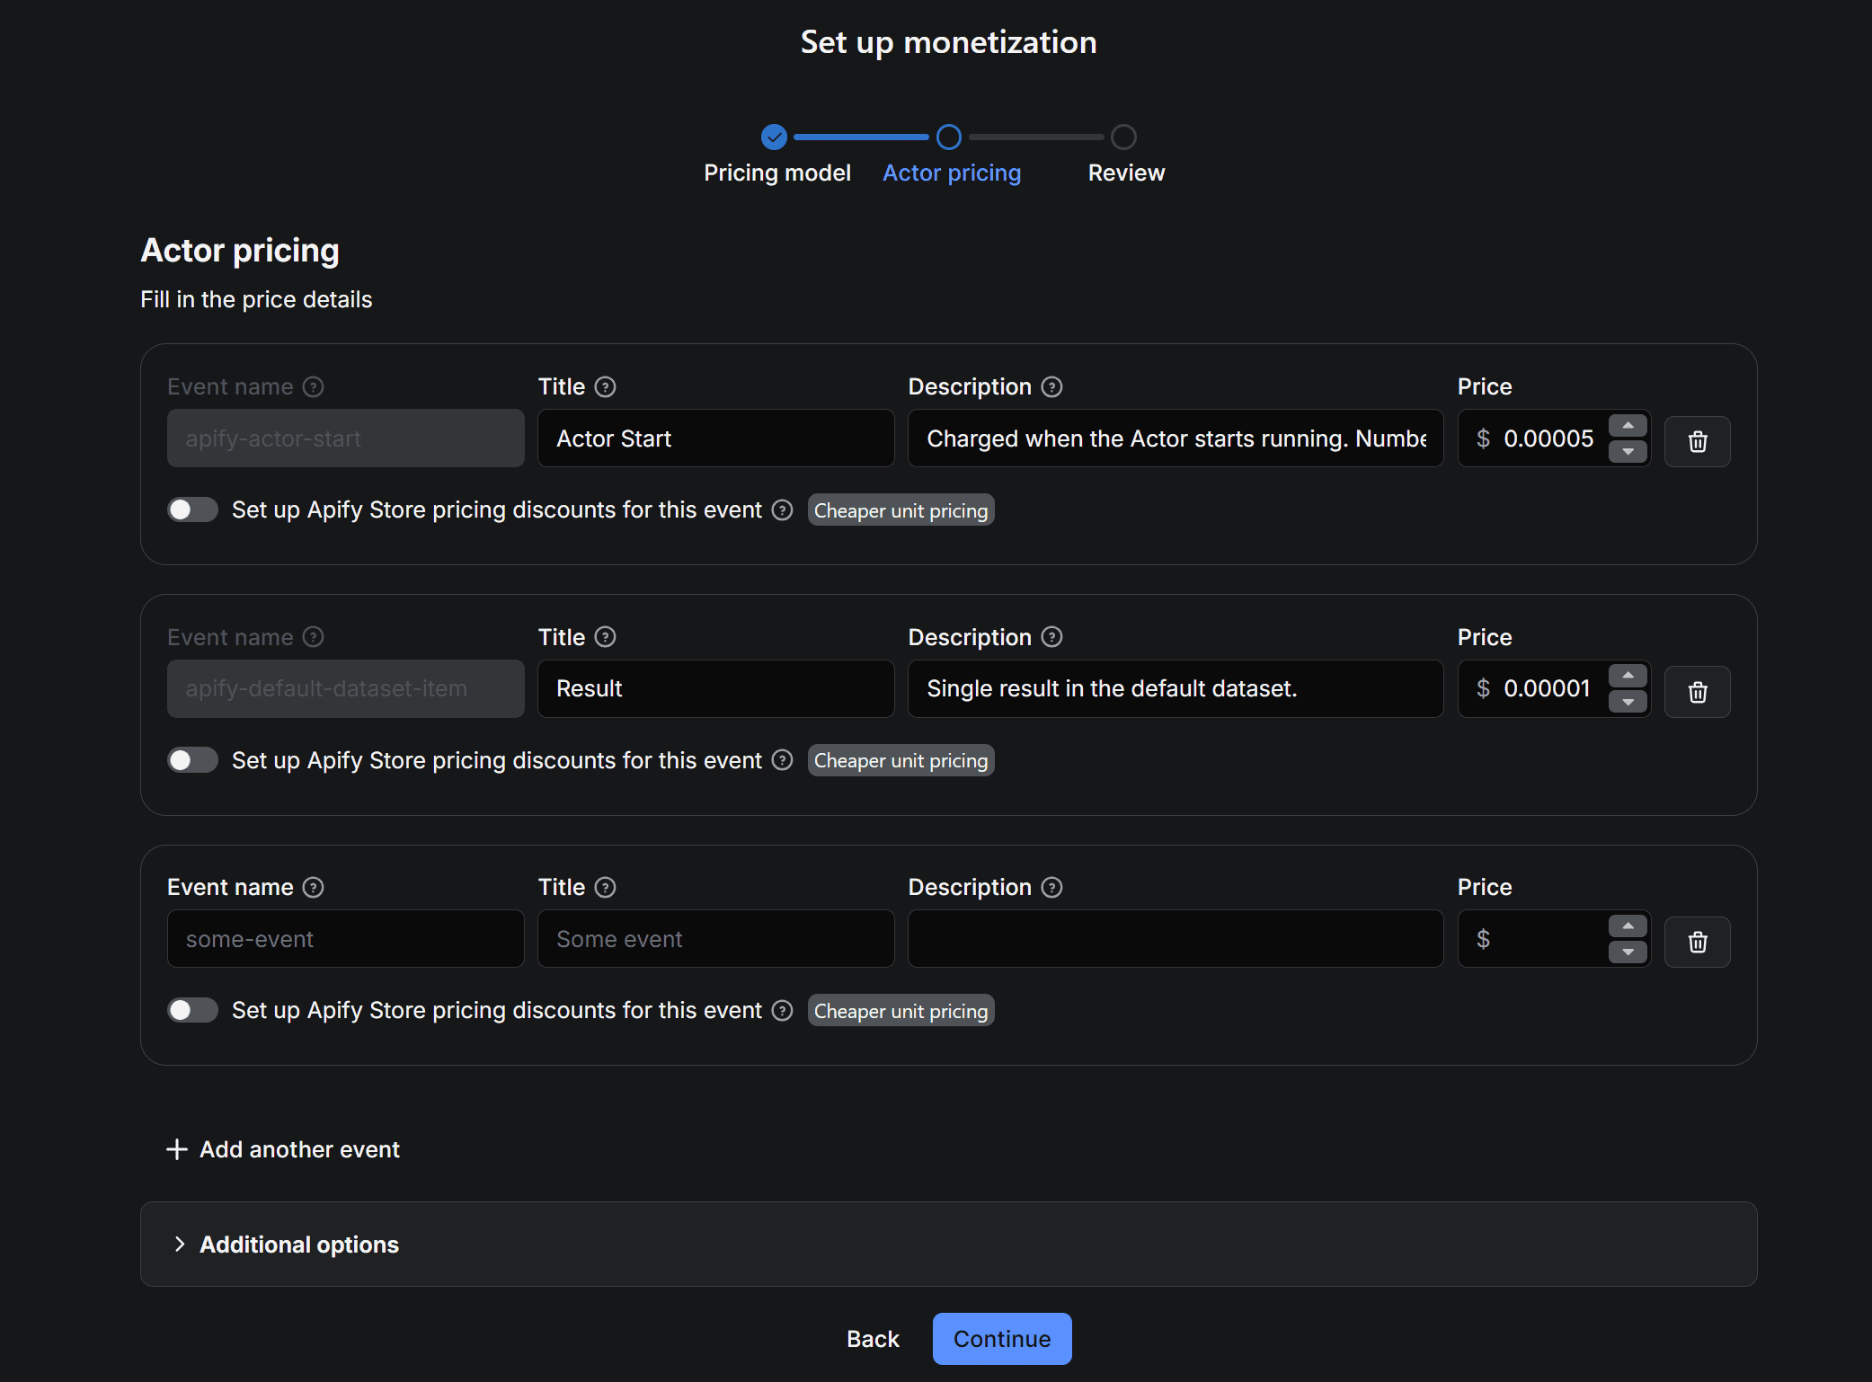The width and height of the screenshot is (1872, 1382).
Task: Decrease the Result price with stepper arrow
Action: pyautogui.click(x=1627, y=702)
